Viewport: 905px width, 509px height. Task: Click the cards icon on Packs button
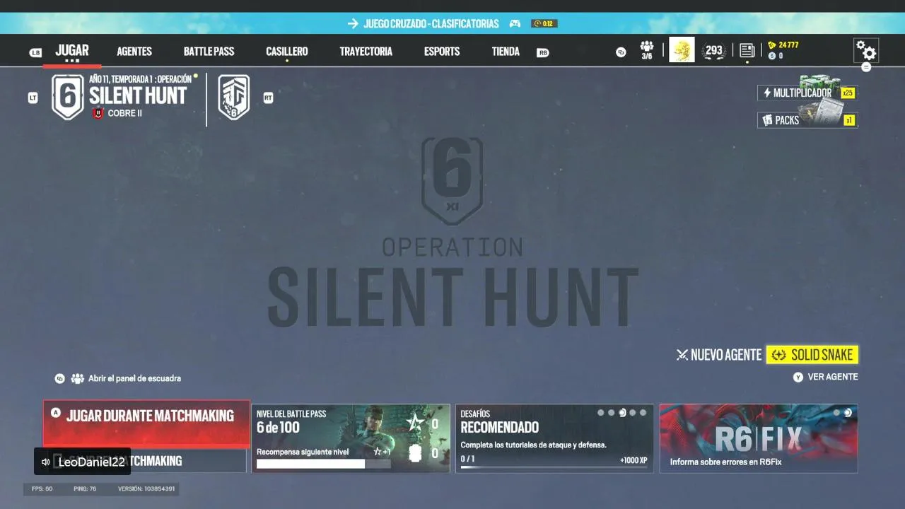pos(767,120)
